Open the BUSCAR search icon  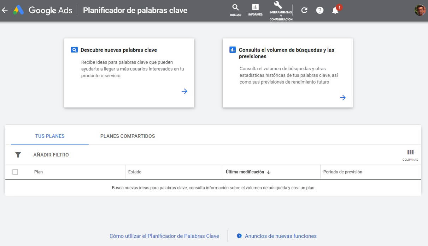click(235, 8)
